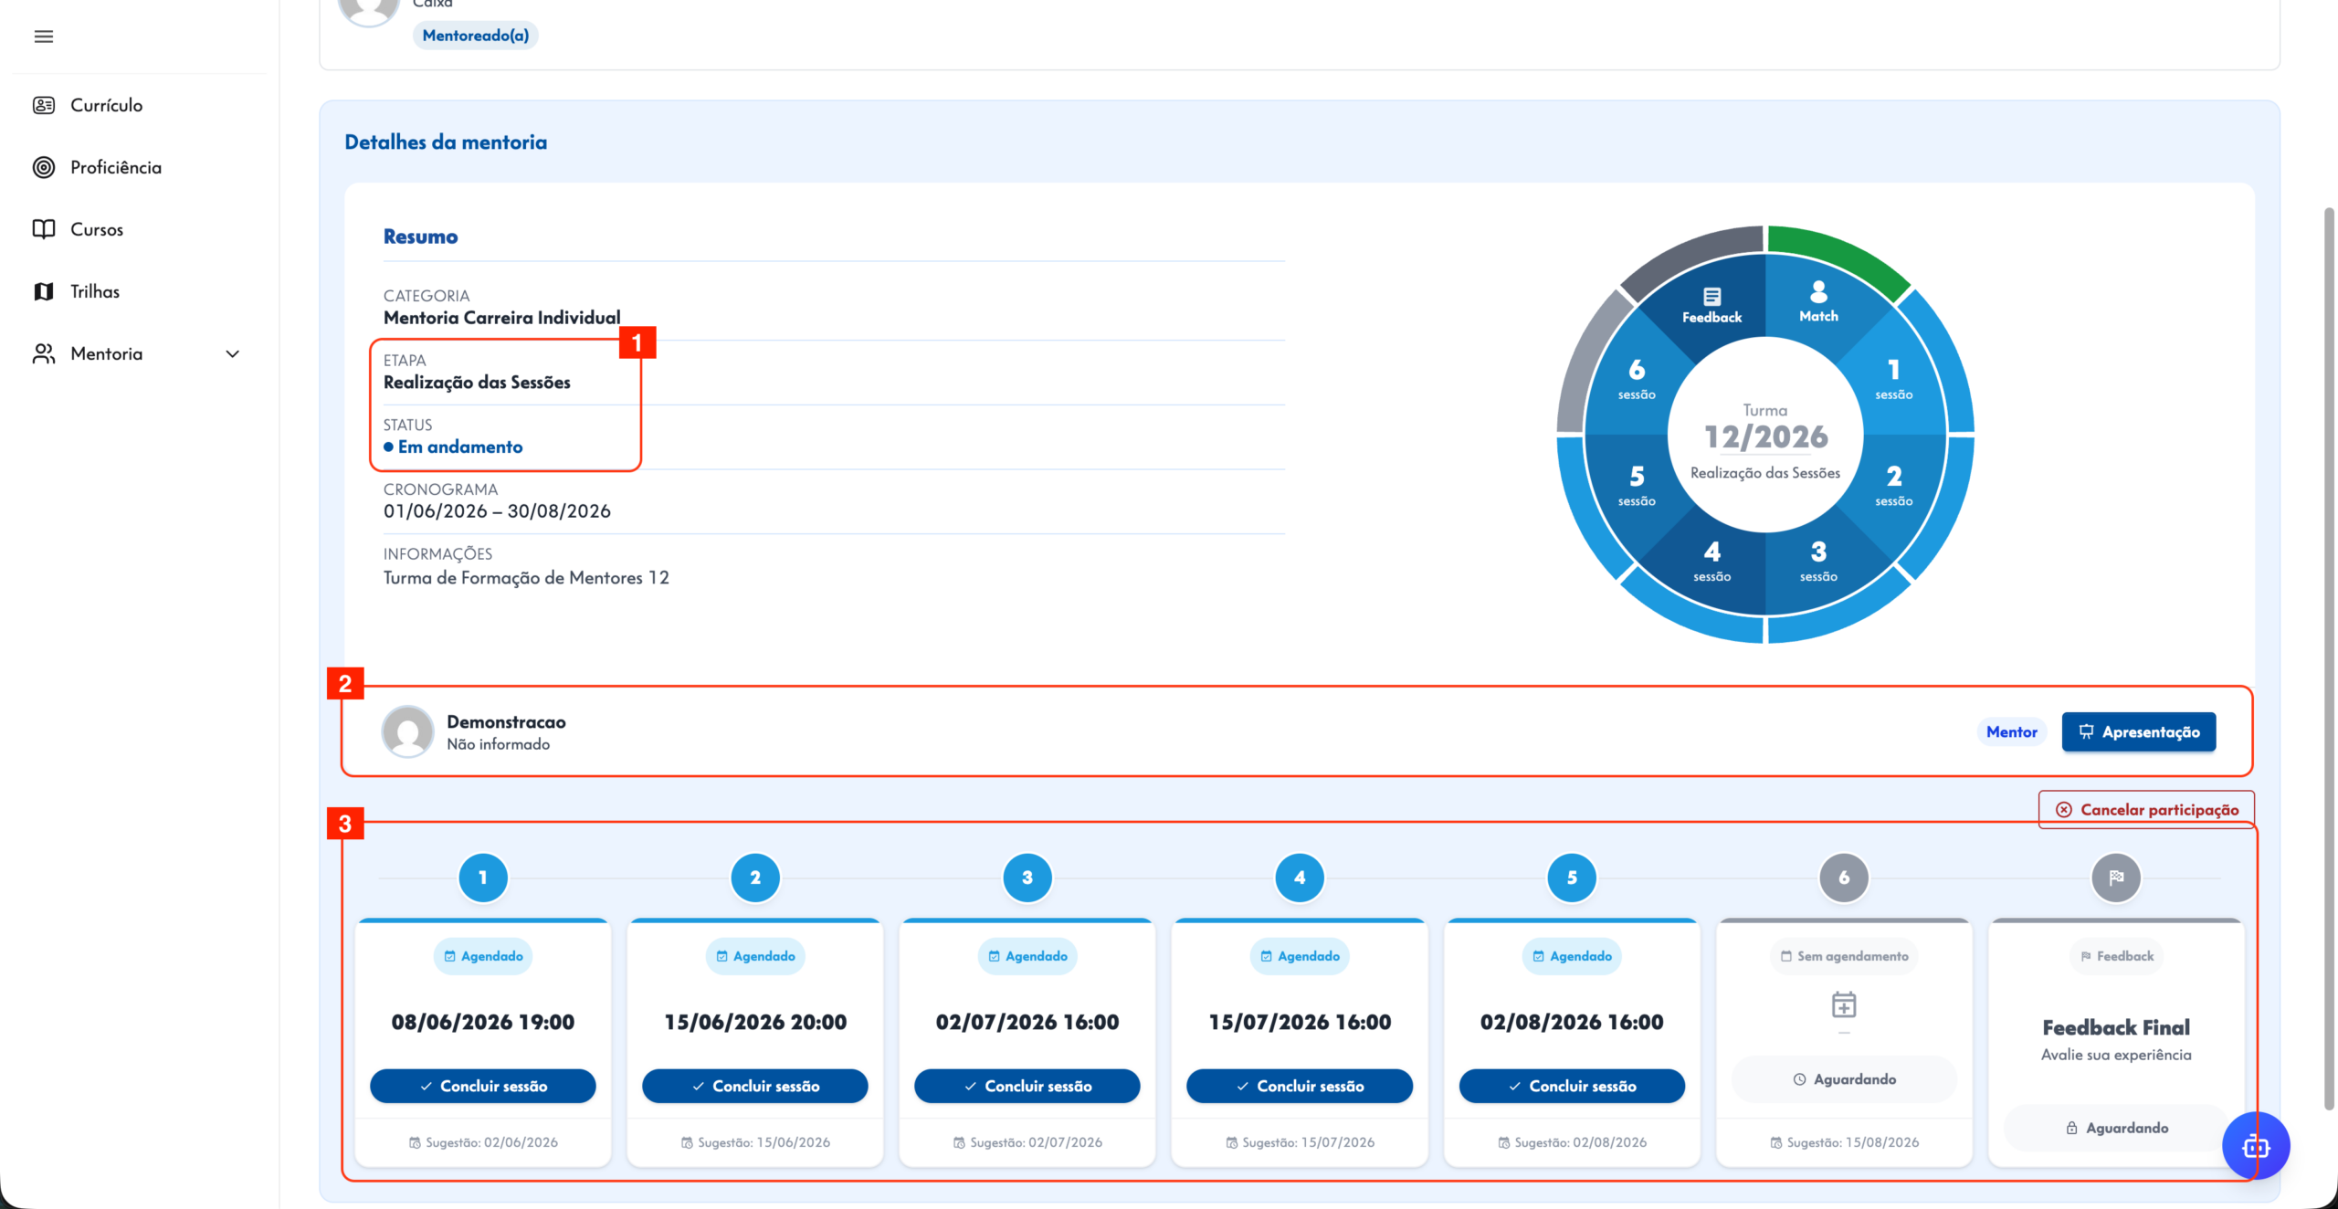The height and width of the screenshot is (1209, 2338).
Task: Click Cancelar participação
Action: (x=2146, y=809)
